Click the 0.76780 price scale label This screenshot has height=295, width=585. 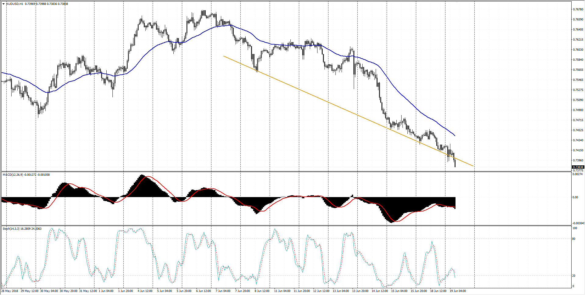(x=578, y=9)
